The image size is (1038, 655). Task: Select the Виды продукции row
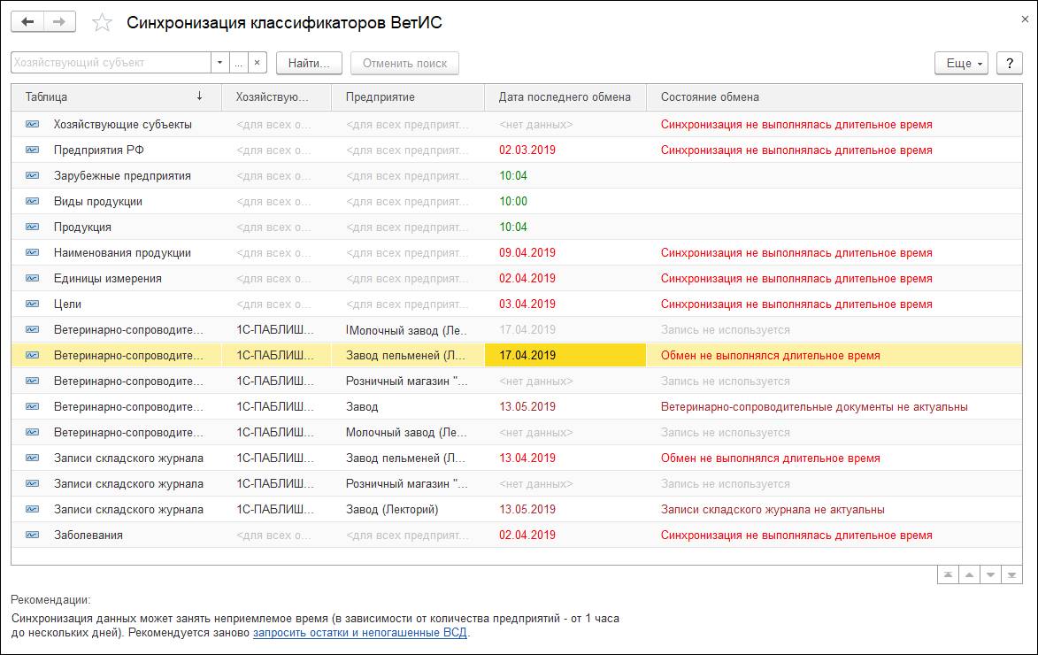point(97,202)
